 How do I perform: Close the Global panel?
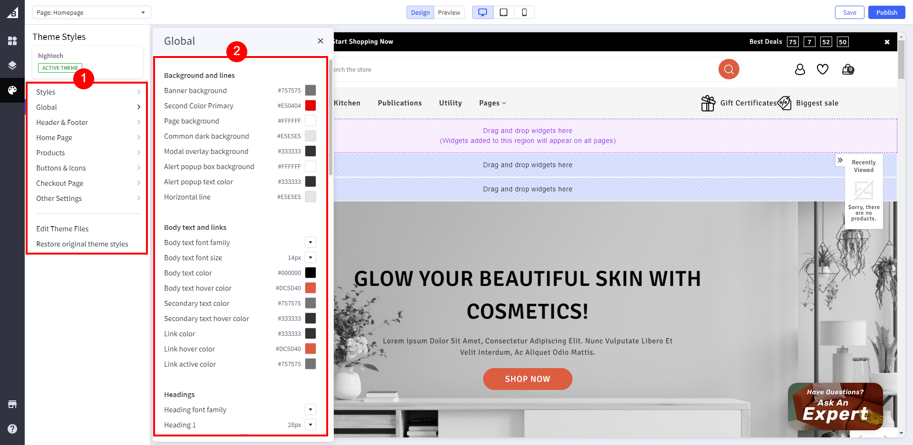tap(321, 41)
